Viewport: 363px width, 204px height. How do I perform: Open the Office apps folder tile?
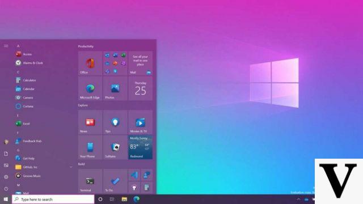coord(115,63)
